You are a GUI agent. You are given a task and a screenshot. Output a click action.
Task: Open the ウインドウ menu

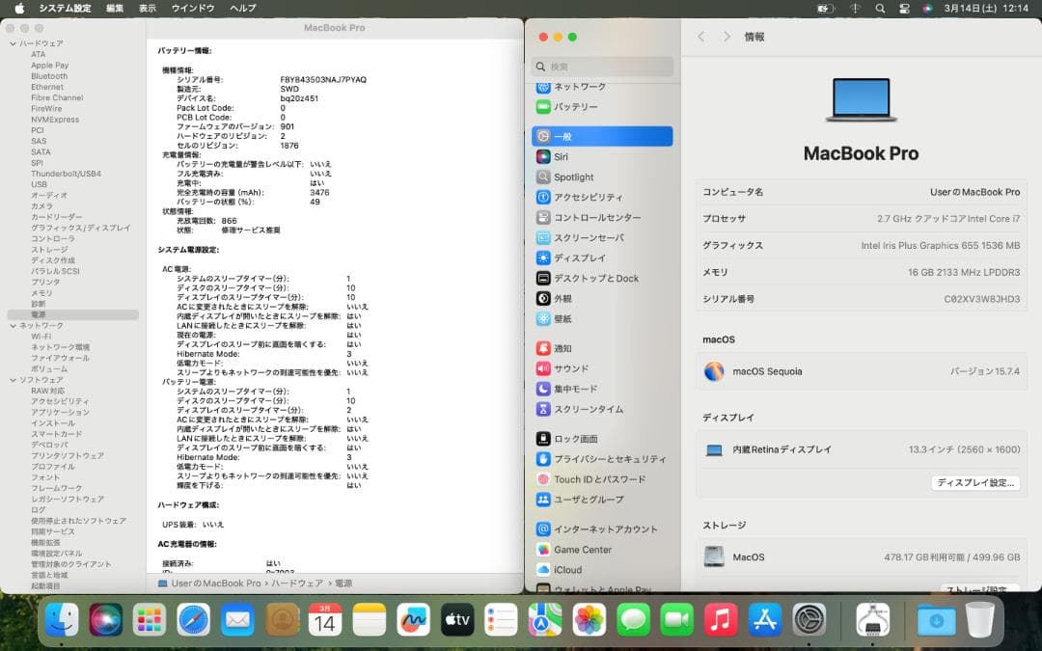[193, 8]
